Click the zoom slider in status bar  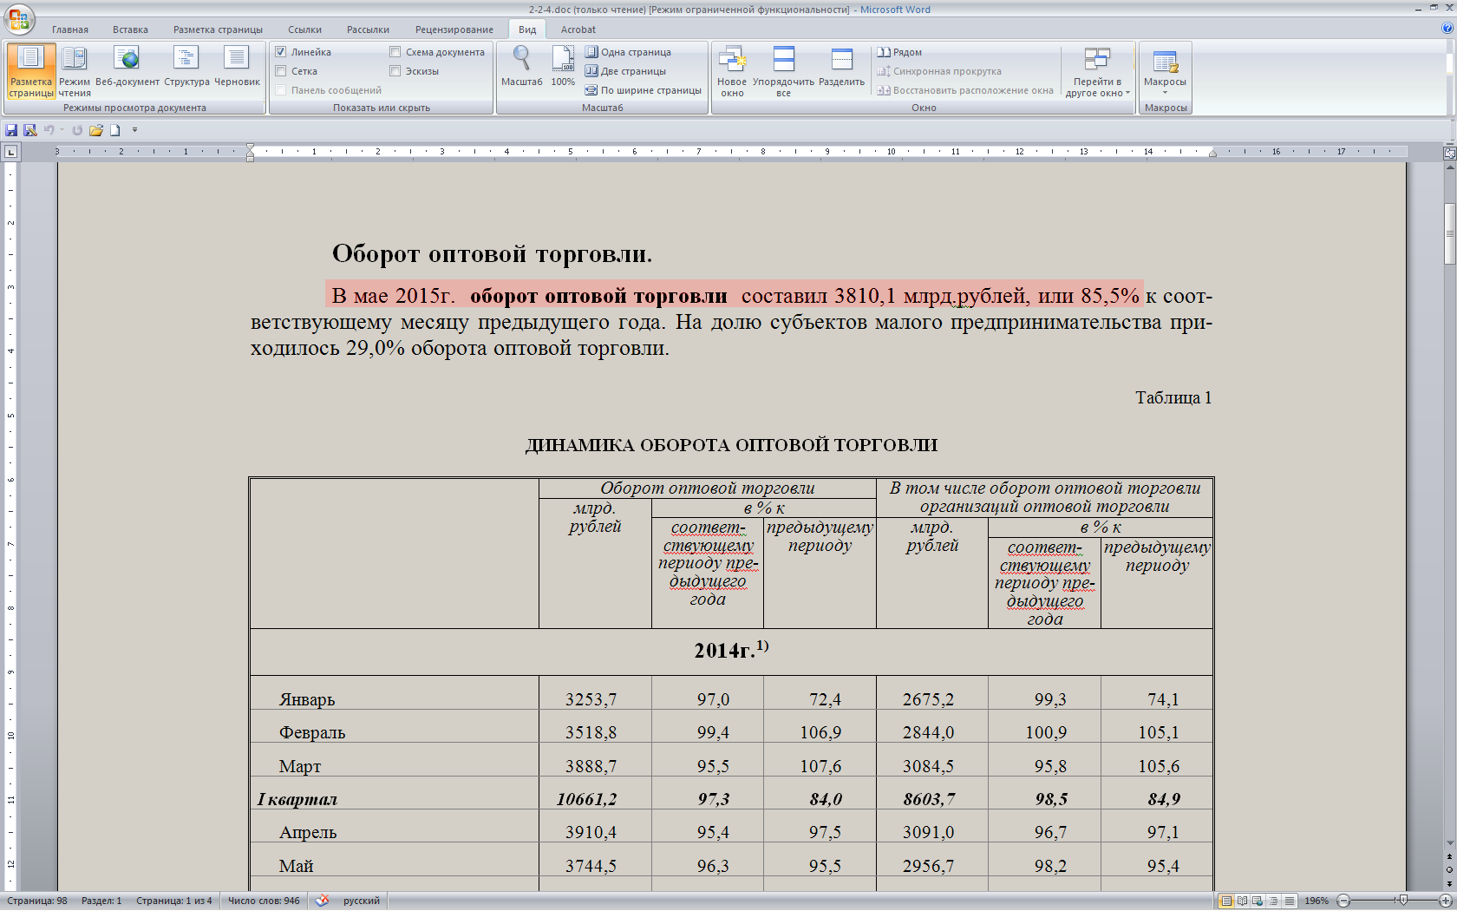coord(1402,901)
